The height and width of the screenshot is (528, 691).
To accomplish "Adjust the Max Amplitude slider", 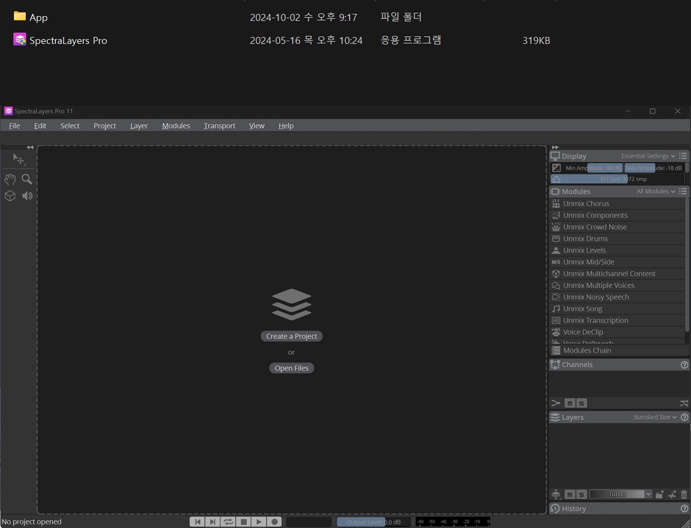I will click(x=654, y=168).
